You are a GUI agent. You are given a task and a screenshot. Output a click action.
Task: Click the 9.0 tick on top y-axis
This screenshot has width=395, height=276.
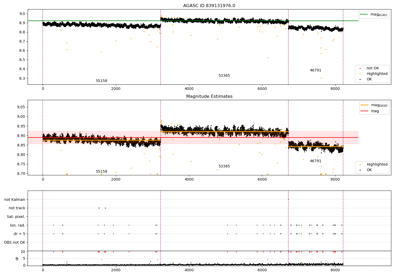pos(22,14)
